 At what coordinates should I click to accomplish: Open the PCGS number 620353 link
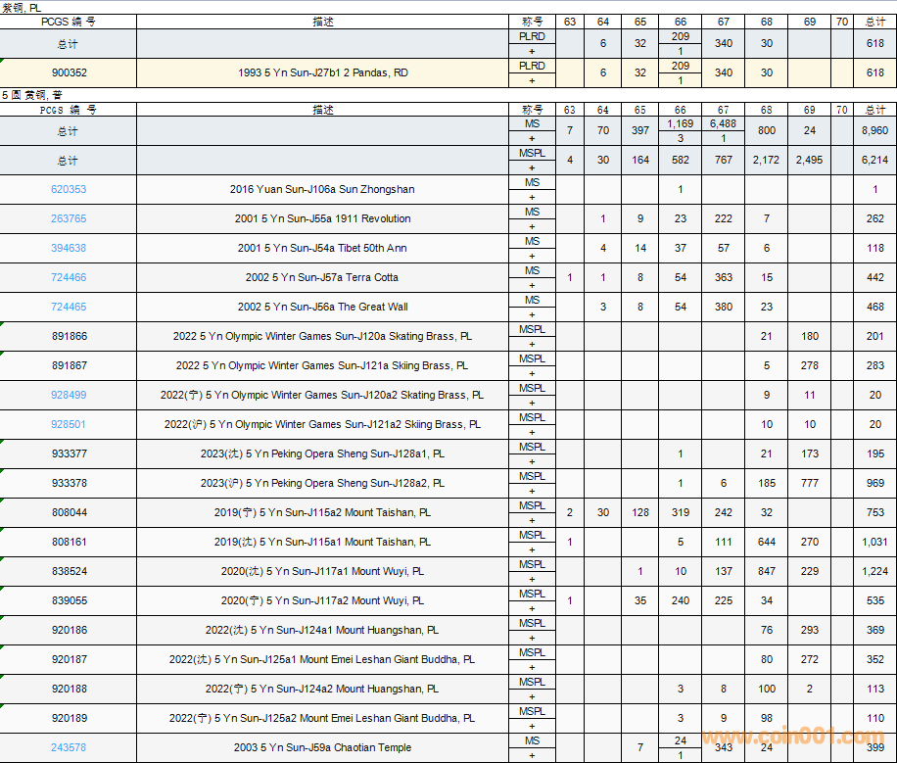[x=69, y=190]
